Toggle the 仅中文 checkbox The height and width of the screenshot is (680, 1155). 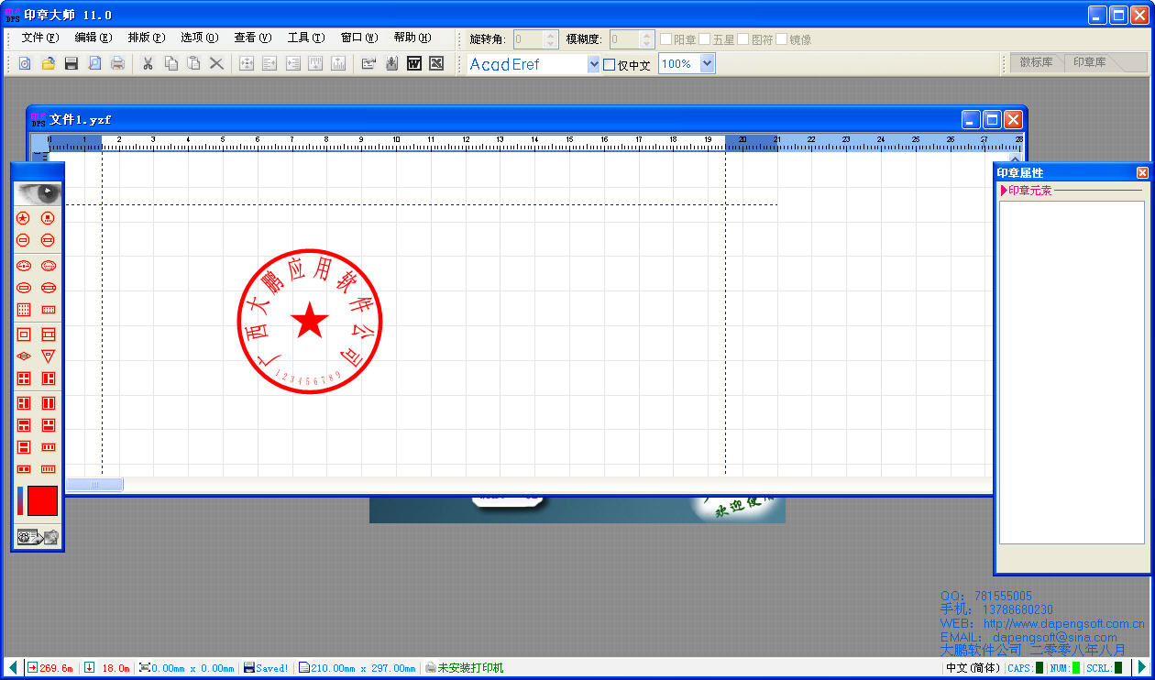pos(609,65)
